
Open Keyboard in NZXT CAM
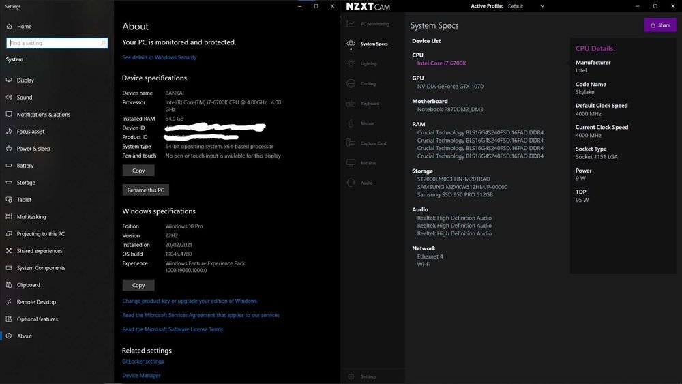pyautogui.click(x=370, y=104)
